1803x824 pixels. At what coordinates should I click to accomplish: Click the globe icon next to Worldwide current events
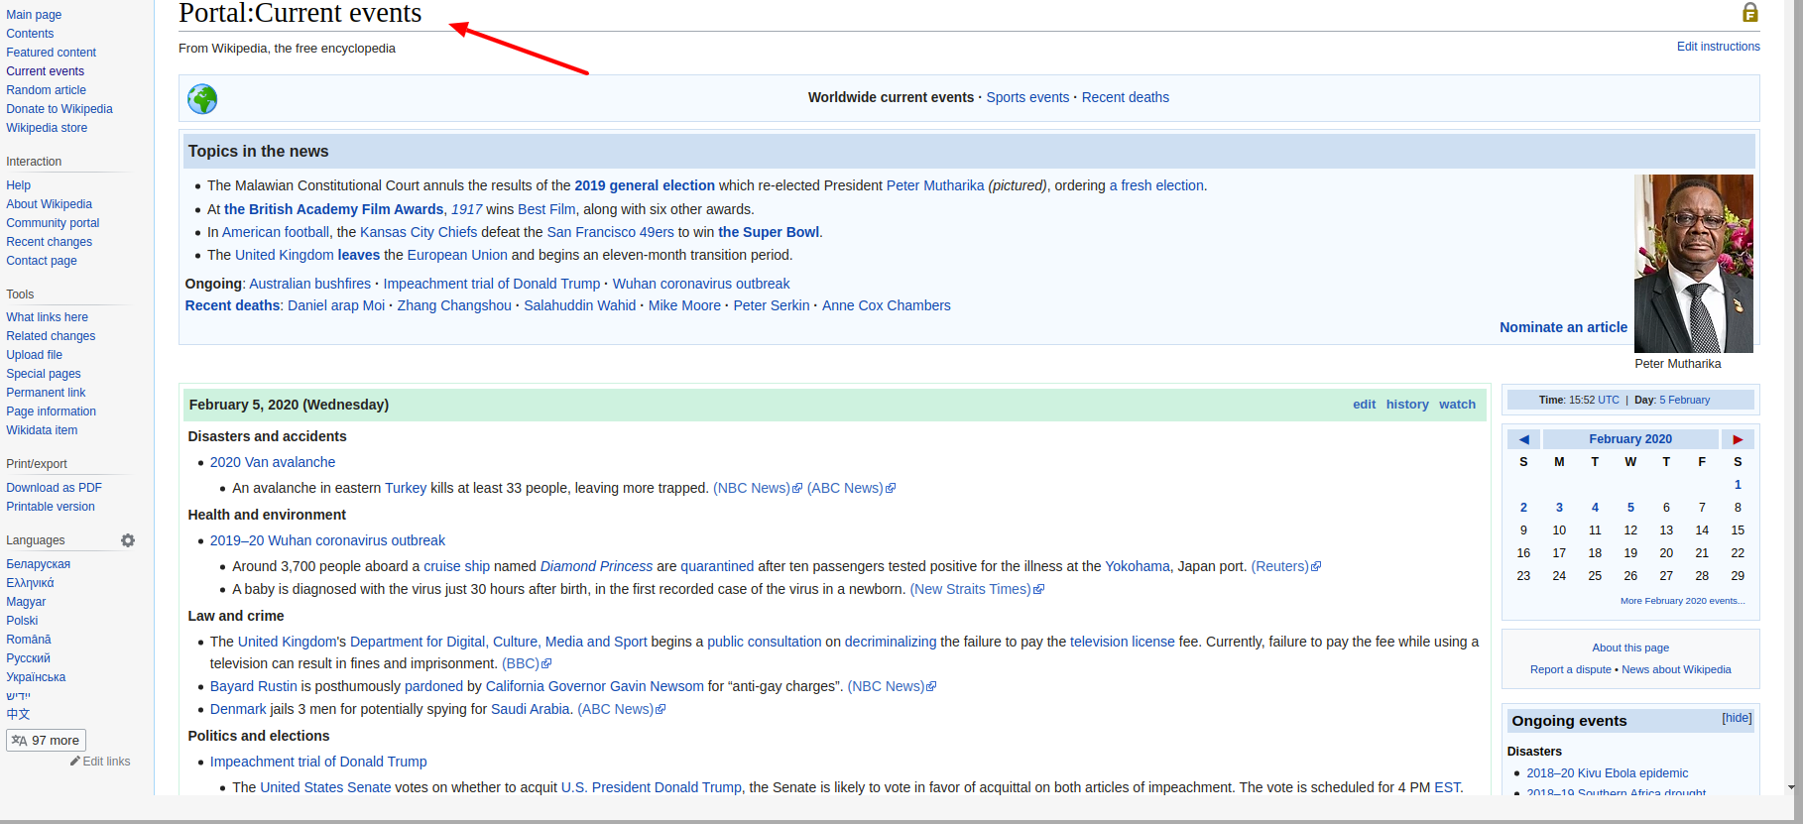tap(202, 99)
